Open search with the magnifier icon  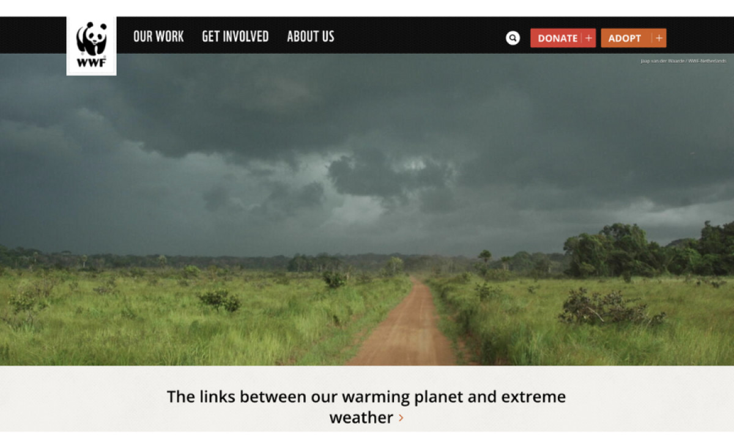tap(513, 38)
